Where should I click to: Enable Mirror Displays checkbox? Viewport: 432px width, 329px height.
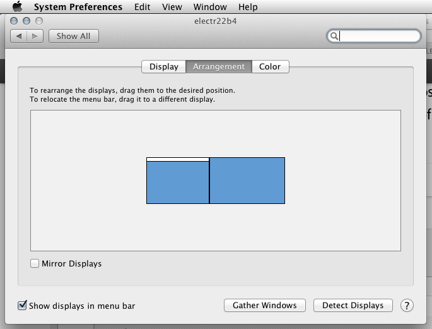(35, 263)
